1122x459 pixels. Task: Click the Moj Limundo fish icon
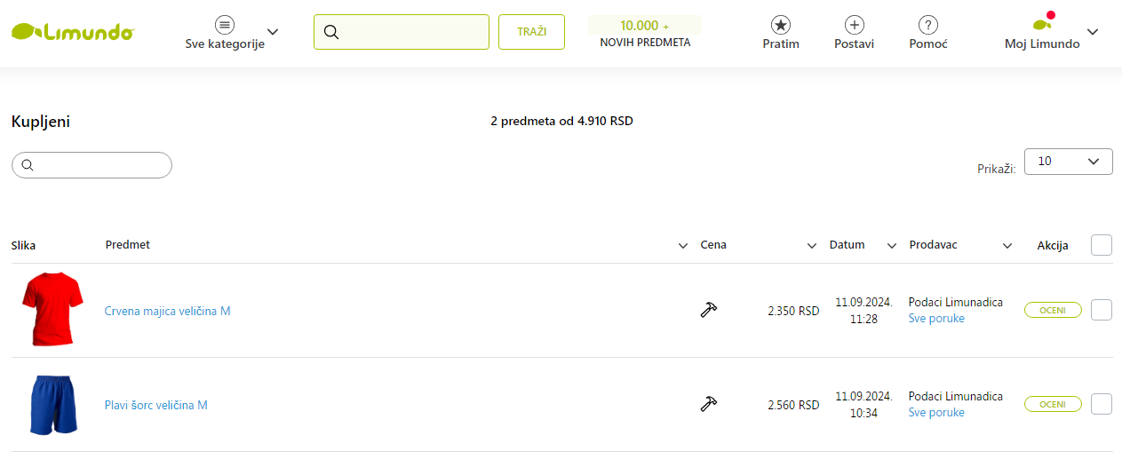tap(1043, 23)
